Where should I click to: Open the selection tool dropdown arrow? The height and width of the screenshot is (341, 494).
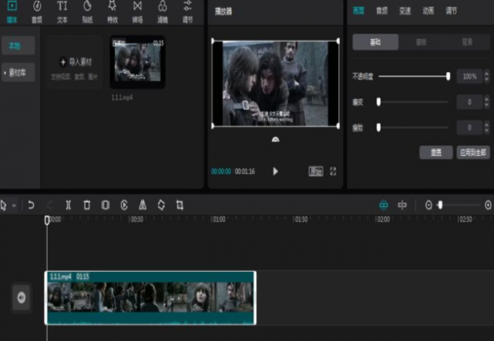(x=14, y=206)
